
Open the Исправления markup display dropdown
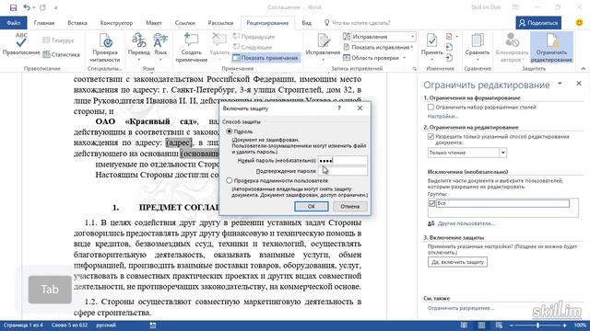pyautogui.click(x=412, y=37)
